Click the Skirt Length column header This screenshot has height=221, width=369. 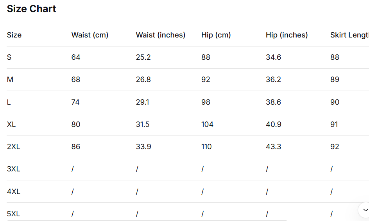(349, 35)
